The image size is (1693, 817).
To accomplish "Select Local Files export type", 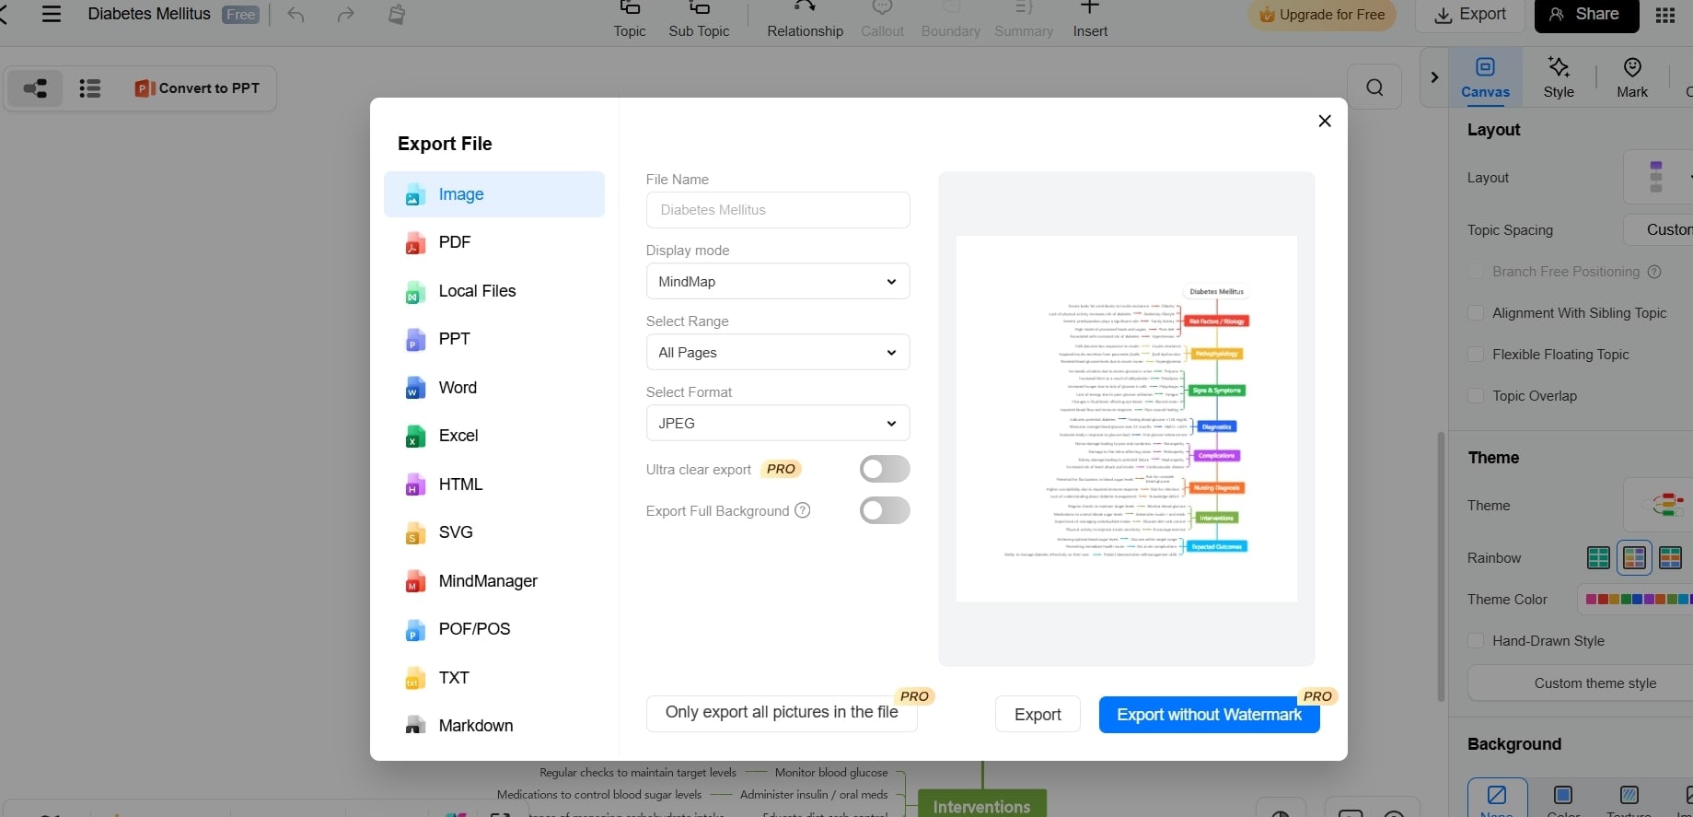I will click(x=494, y=291).
